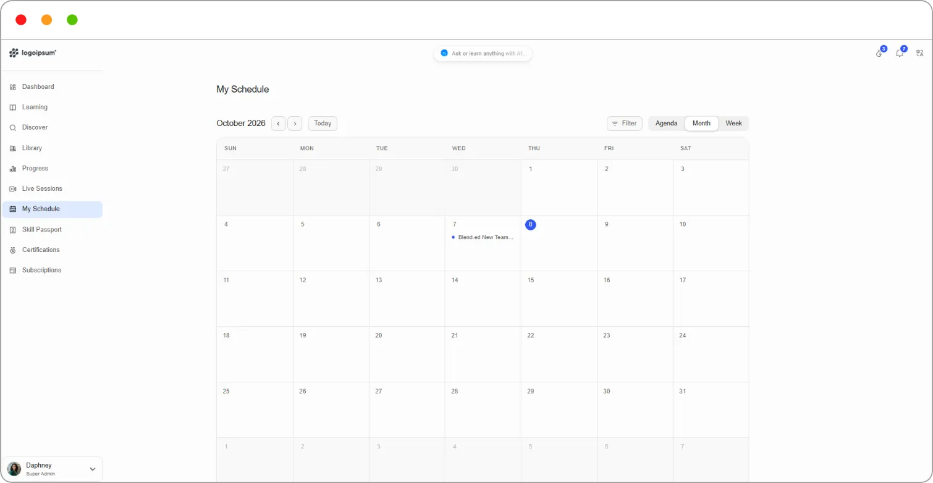Image resolution: width=933 pixels, height=483 pixels.
Task: Go to the previous month arrow
Action: point(279,124)
